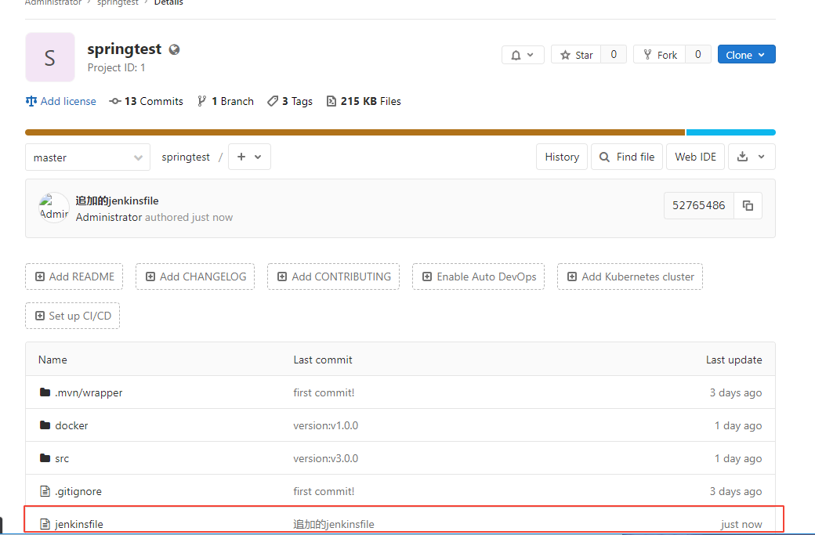Click the file icon next to .gitignore

[45, 491]
